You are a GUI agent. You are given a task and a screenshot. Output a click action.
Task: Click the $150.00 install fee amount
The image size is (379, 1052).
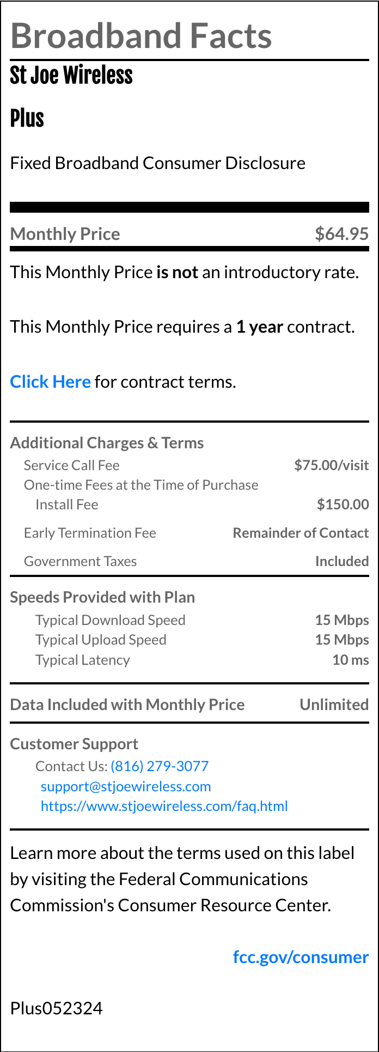tap(343, 504)
